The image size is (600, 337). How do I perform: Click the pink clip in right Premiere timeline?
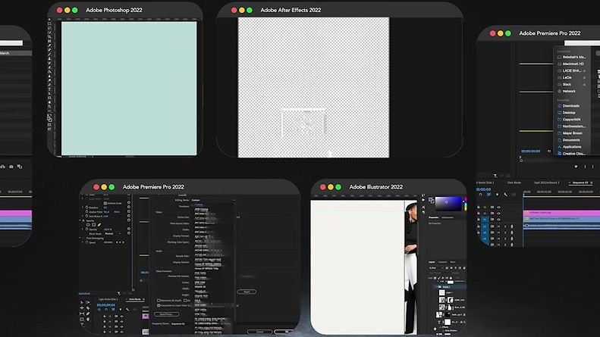click(561, 213)
